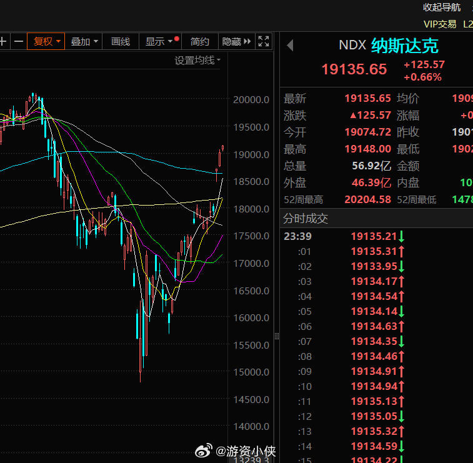Click current price 19135.65 in header
This screenshot has height=463, width=473.
(x=354, y=69)
